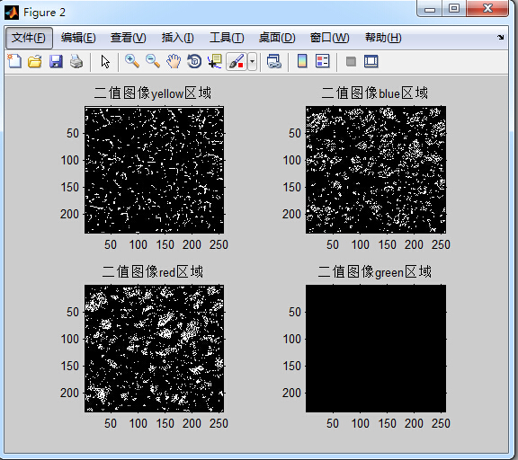Expand the brush color dropdown arrow
The width and height of the screenshot is (518, 460).
(x=253, y=61)
